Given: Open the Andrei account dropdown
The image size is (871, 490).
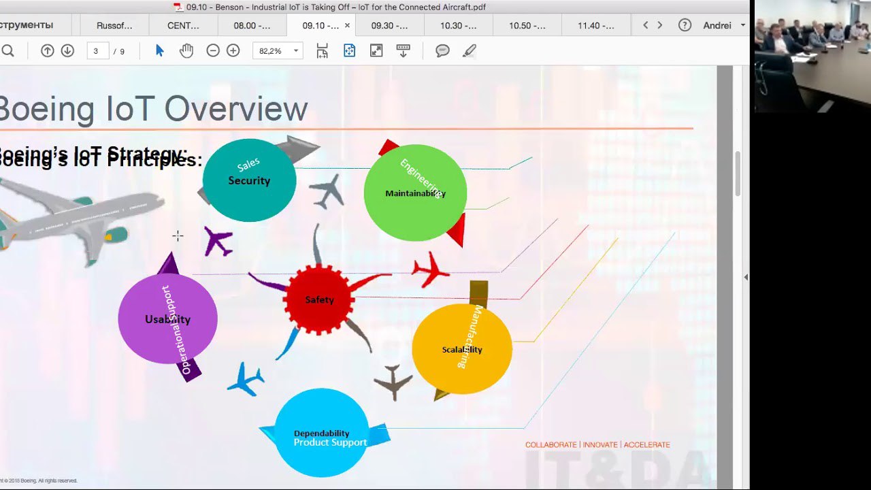Looking at the screenshot, I should click(x=725, y=25).
